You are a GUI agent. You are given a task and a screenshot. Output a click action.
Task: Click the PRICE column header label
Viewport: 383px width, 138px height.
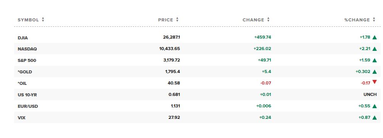tap(166, 20)
